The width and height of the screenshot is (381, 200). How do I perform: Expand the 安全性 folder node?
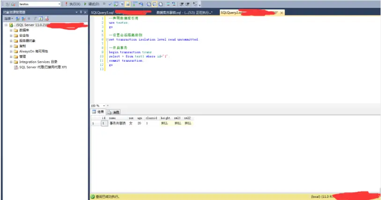point(11,36)
